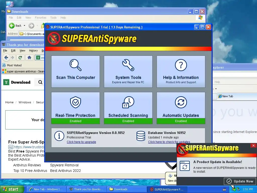Image resolution: width=257 pixels, height=193 pixels.
Task: Open History menu in Firefox window
Action: coord(33,51)
